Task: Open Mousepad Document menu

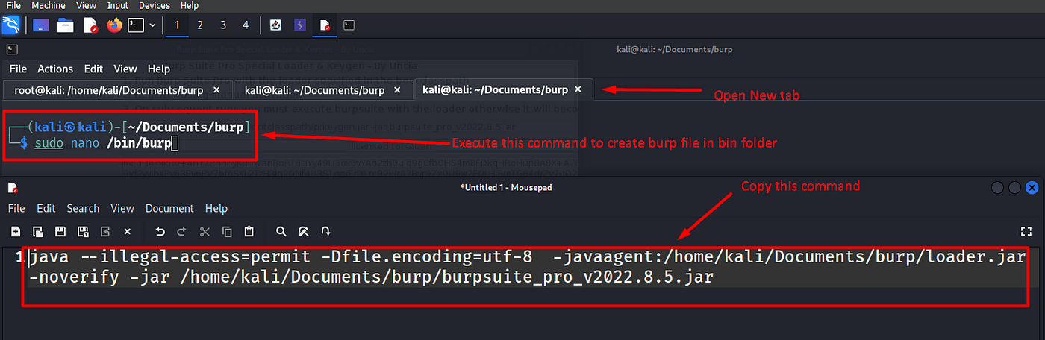Action: pos(169,208)
